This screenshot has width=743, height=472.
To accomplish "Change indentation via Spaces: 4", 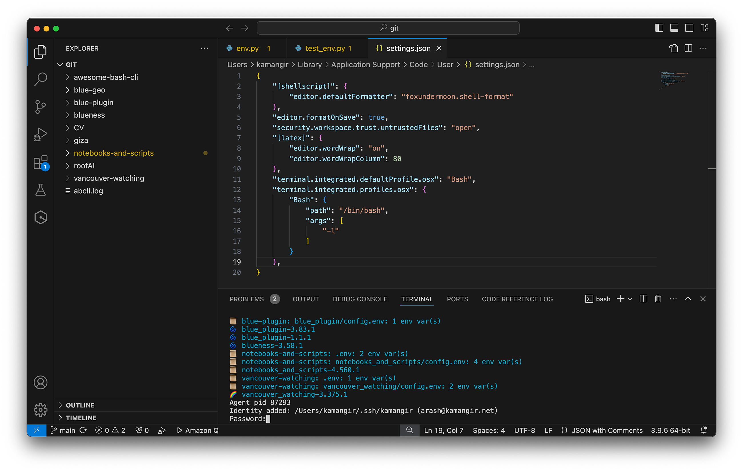I will (x=488, y=430).
